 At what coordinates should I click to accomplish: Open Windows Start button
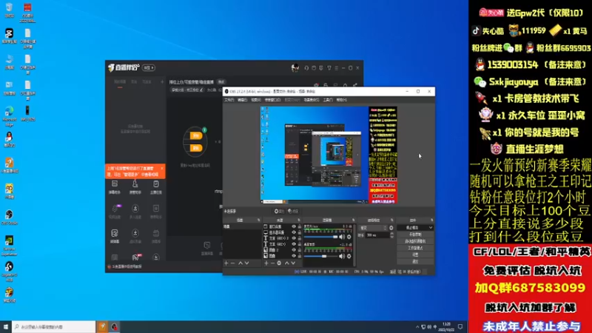[6, 327]
